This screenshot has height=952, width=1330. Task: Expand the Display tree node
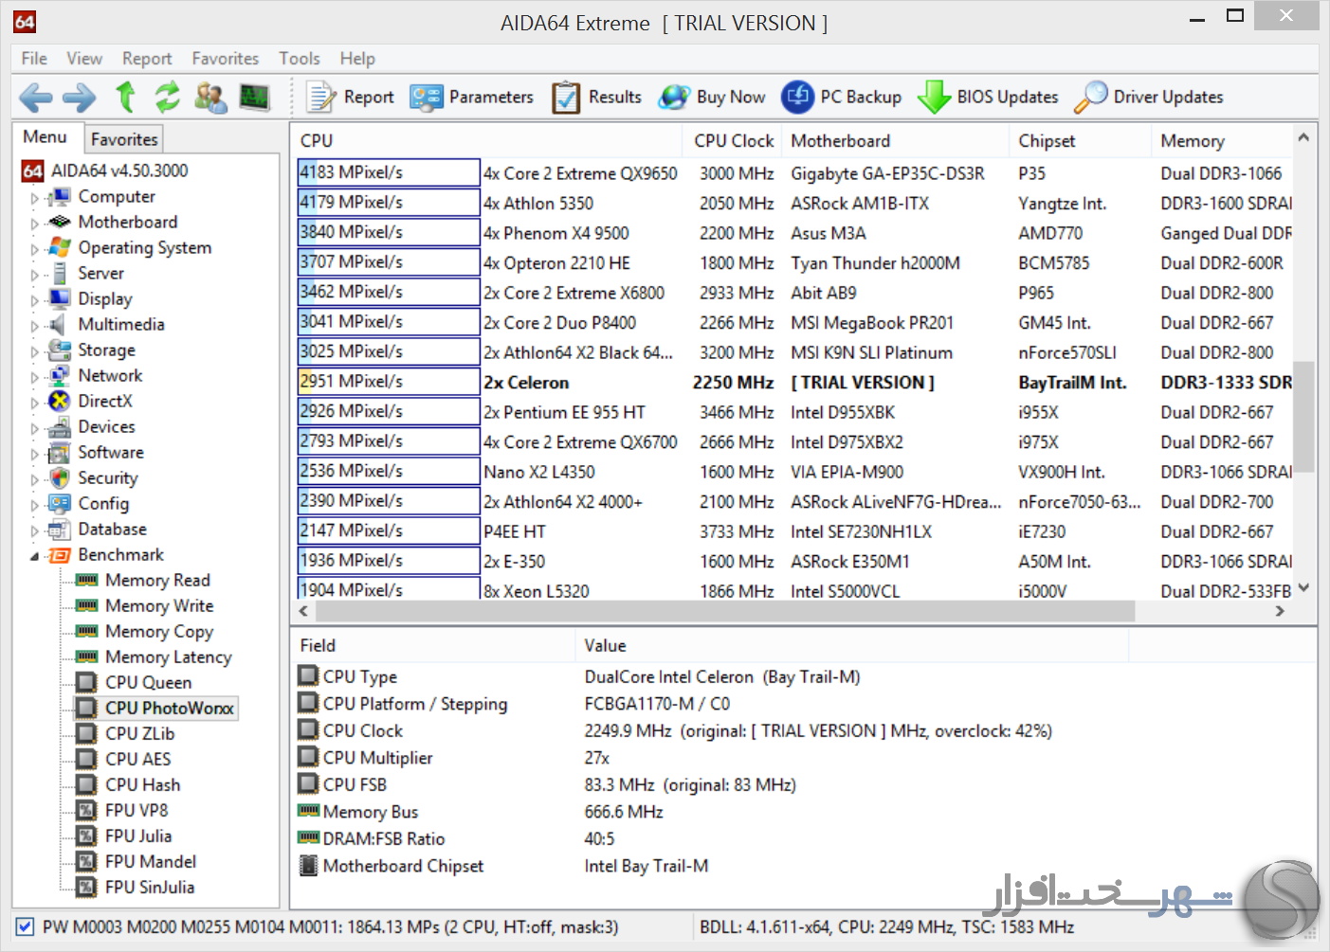click(x=35, y=300)
